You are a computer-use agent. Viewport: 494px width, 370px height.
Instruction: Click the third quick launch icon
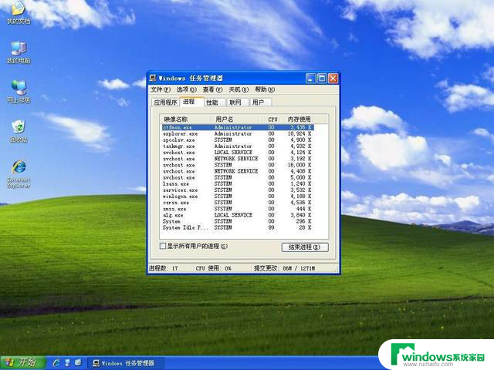79,363
